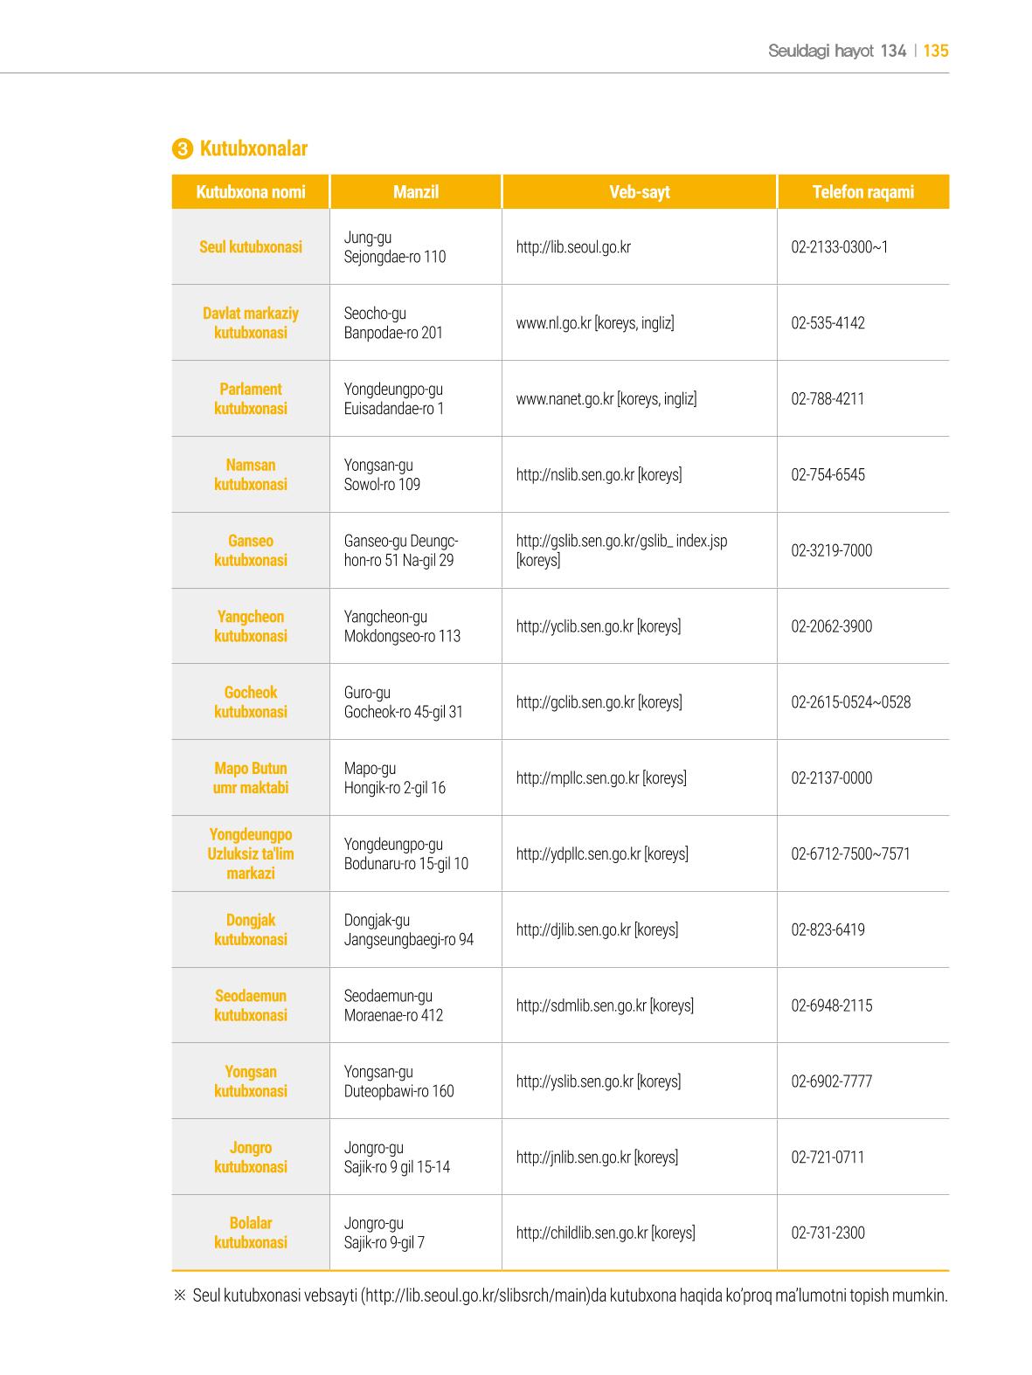
Task: Select Jongro kutubxonasi library name cell
Action: [x=251, y=1157]
